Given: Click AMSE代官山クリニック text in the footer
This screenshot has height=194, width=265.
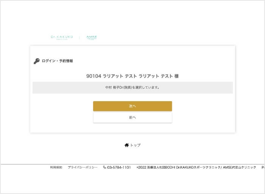Looking at the screenshot, I should (x=239, y=167).
